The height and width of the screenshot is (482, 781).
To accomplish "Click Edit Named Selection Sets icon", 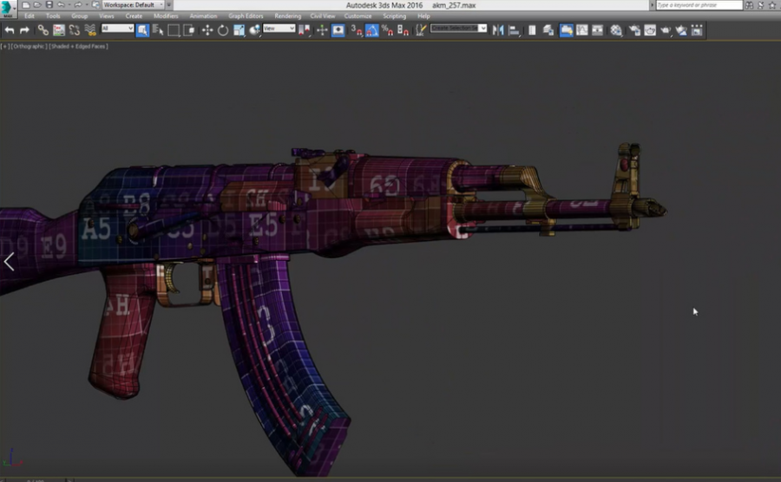I will pyautogui.click(x=421, y=30).
